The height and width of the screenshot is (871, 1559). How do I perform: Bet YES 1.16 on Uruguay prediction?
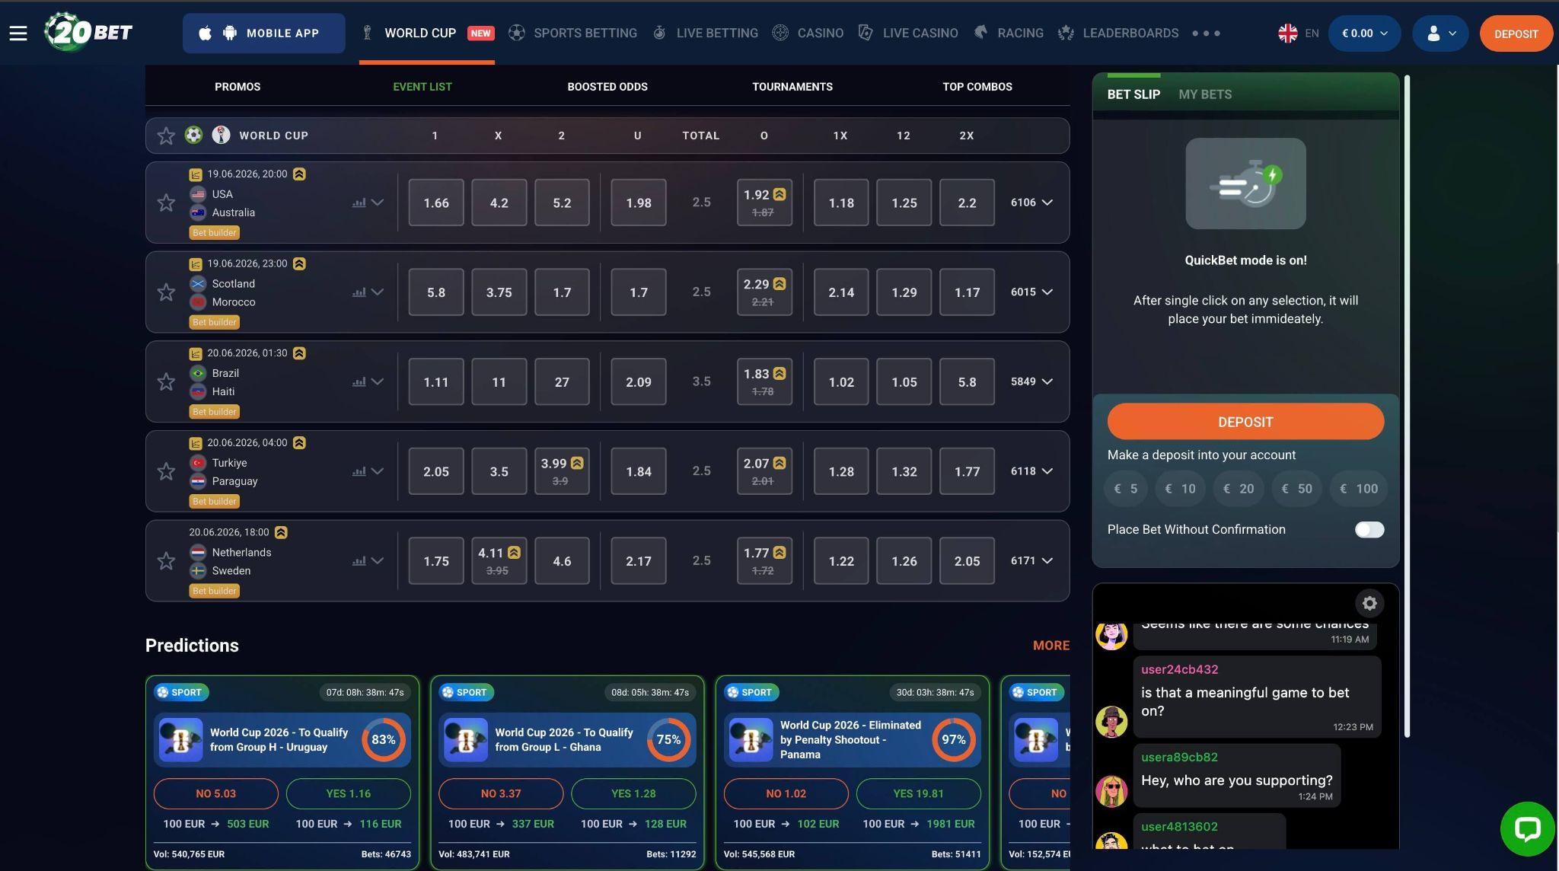[x=348, y=793]
